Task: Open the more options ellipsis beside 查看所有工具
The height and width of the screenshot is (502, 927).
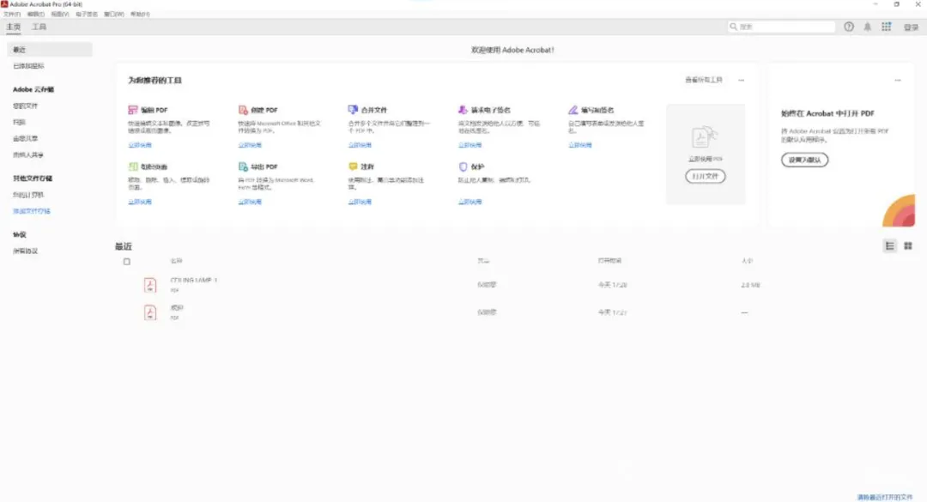Action: [x=741, y=80]
